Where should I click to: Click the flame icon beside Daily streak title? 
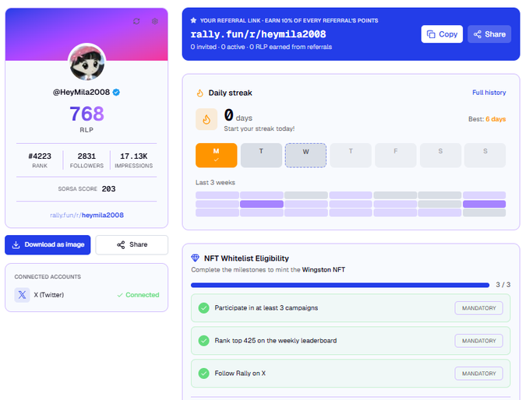coord(199,93)
